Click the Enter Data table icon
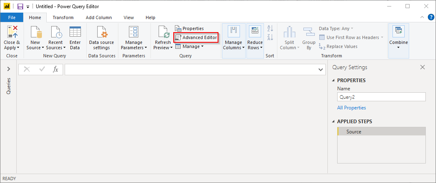Screen dimensions: 436x183 click(x=75, y=32)
